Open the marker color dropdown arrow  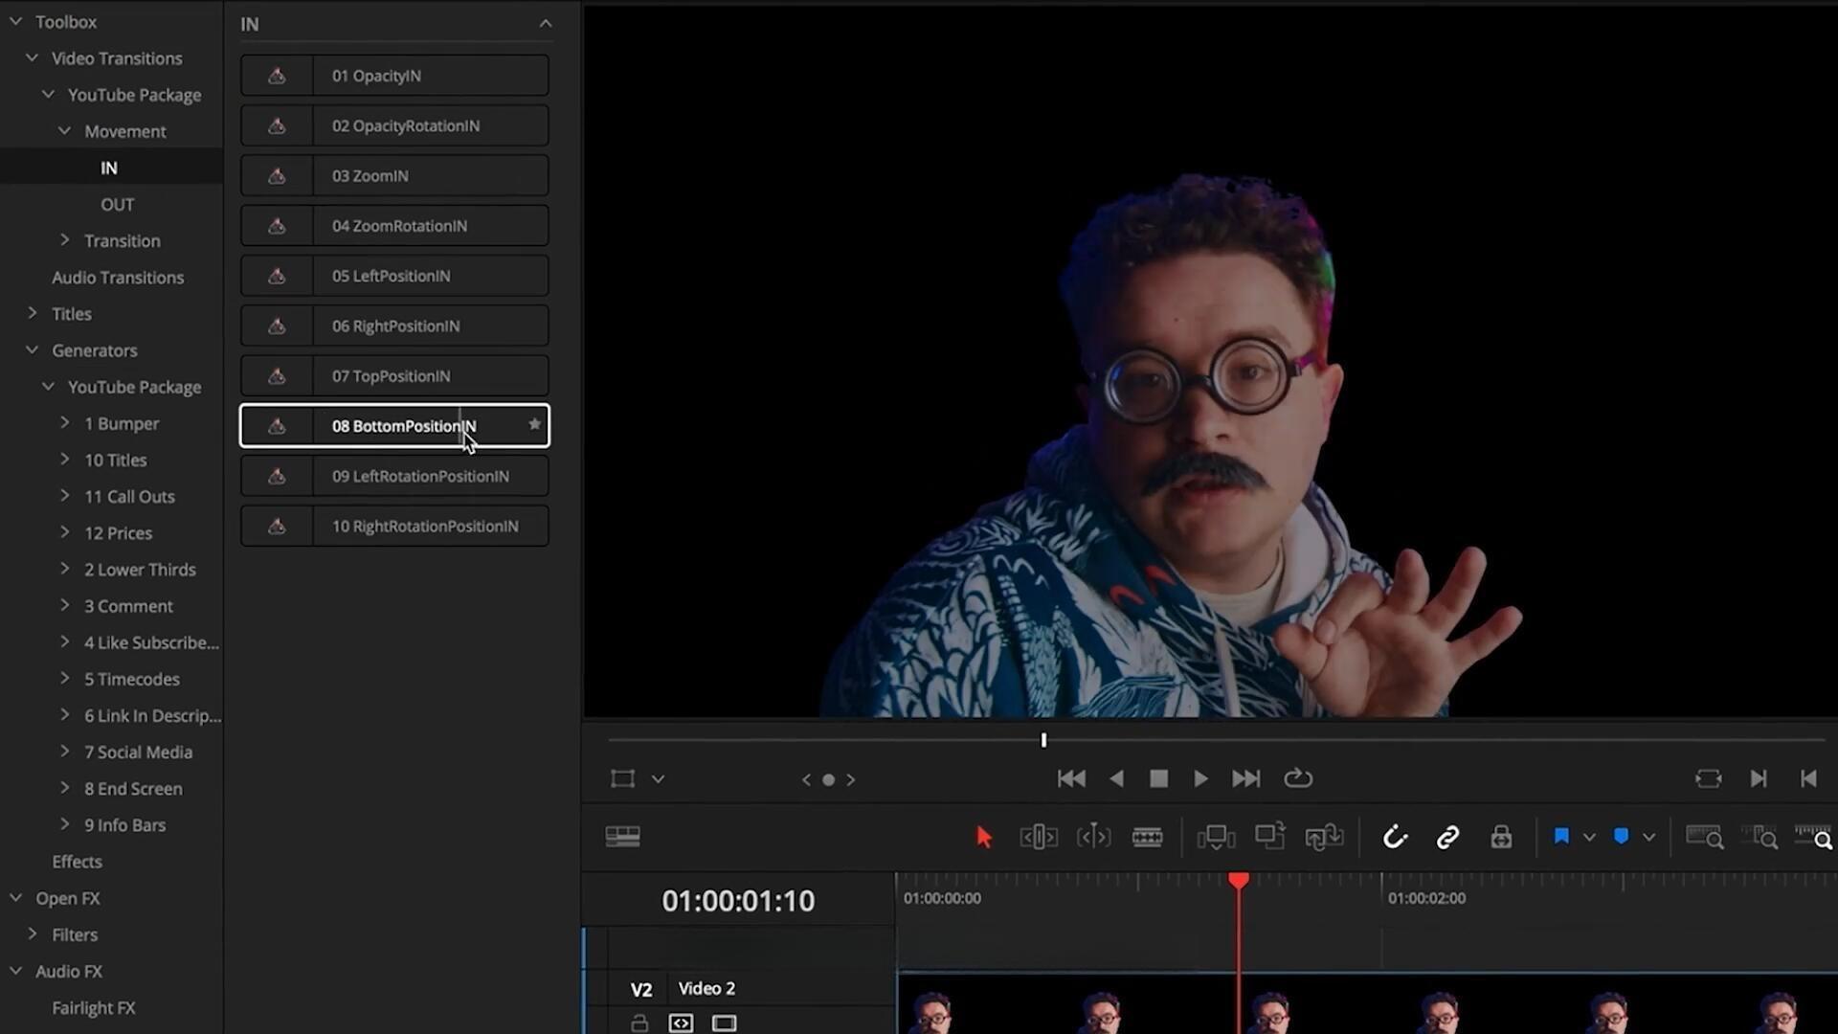(x=1648, y=838)
